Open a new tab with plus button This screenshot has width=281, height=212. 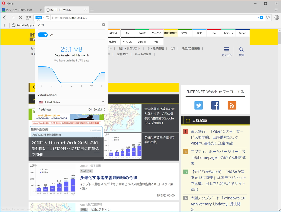point(92,10)
